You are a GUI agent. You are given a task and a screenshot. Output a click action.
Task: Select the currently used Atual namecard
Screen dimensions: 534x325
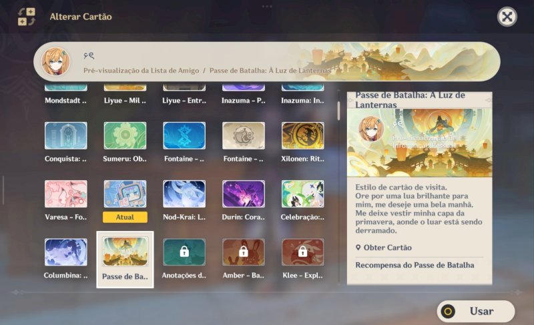pos(125,194)
